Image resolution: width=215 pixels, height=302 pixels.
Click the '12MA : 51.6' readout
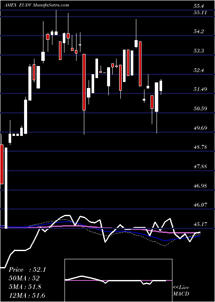pos(27,295)
